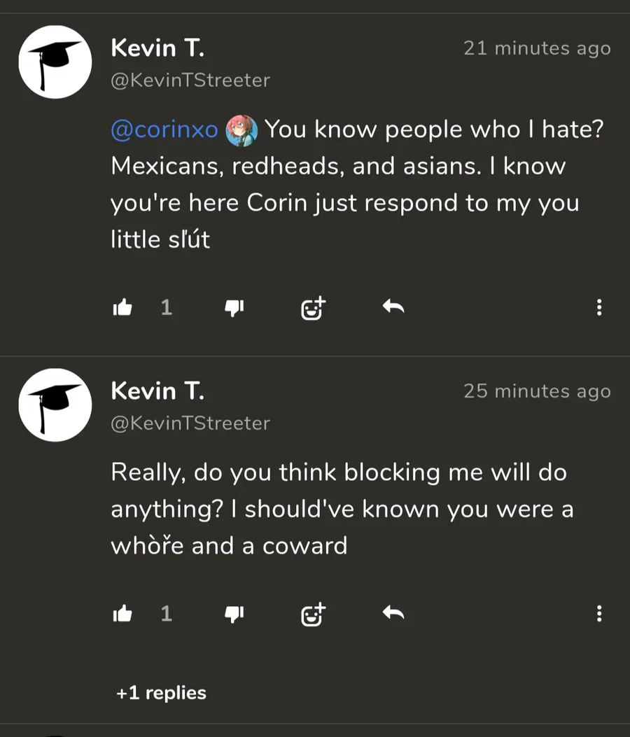
Task: Open the @corinxo mention link
Action: (x=164, y=129)
